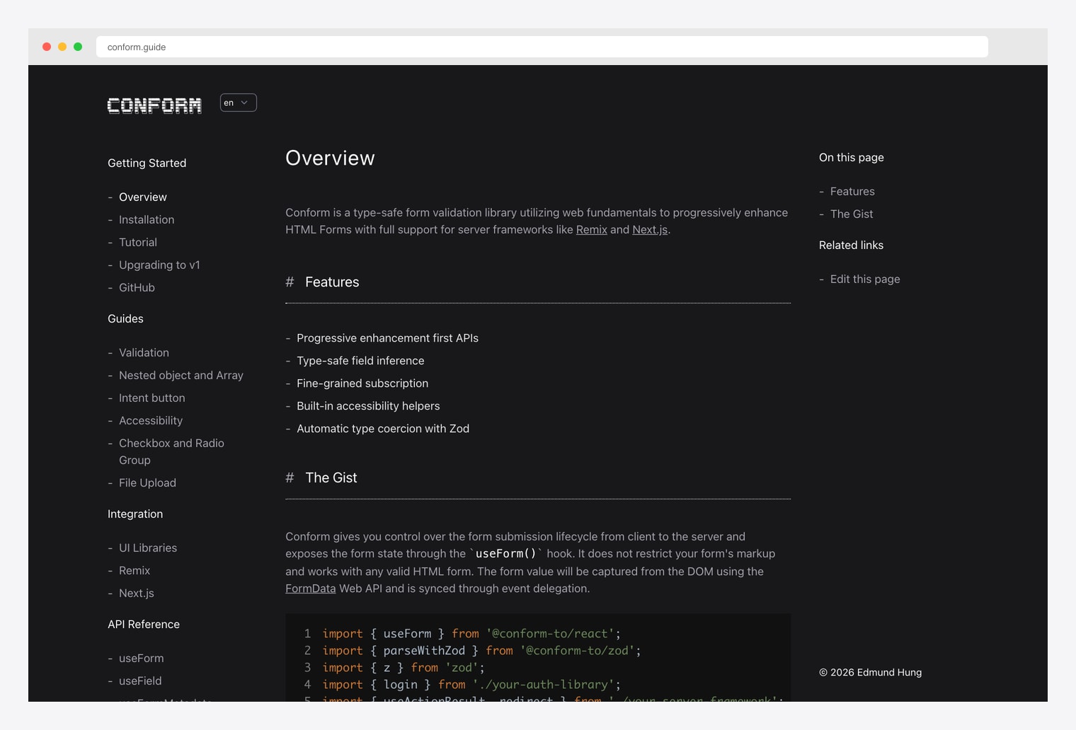
Task: Follow the Remix link in intro paragraph
Action: point(592,229)
